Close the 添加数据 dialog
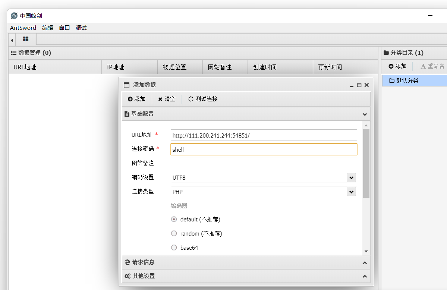Image resolution: width=447 pixels, height=290 pixels. [x=366, y=85]
